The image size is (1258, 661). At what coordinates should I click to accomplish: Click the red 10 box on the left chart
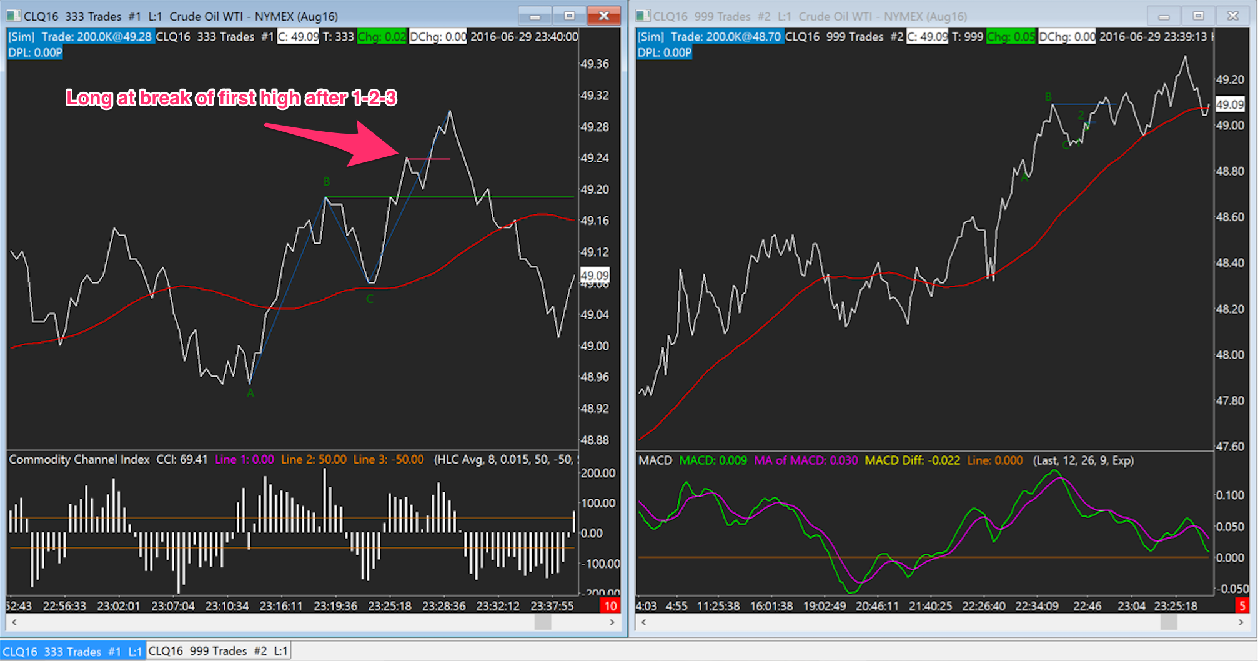point(610,605)
